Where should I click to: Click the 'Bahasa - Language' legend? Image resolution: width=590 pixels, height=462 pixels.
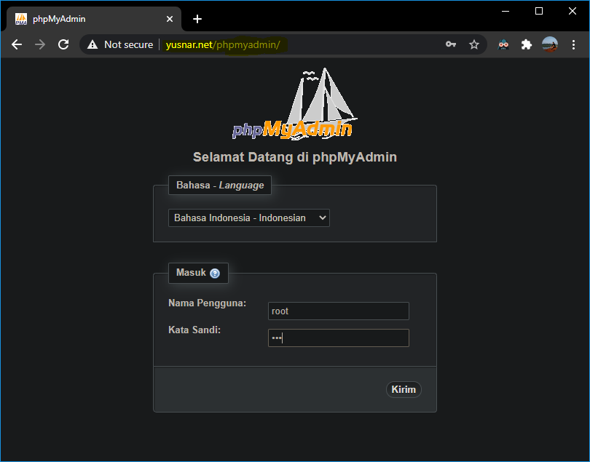[x=220, y=186]
